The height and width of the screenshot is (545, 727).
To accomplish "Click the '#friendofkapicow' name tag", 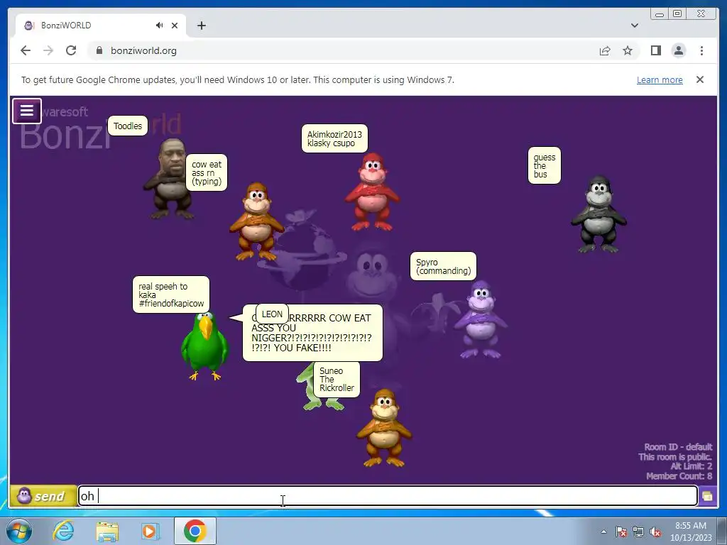I will point(171,294).
